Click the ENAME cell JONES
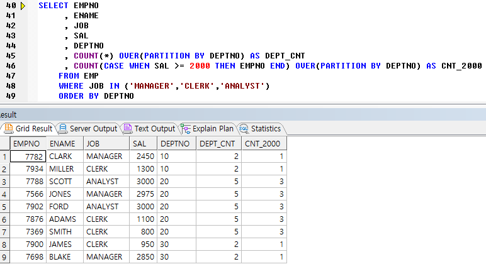This screenshot has width=486, height=269. pyautogui.click(x=65, y=194)
